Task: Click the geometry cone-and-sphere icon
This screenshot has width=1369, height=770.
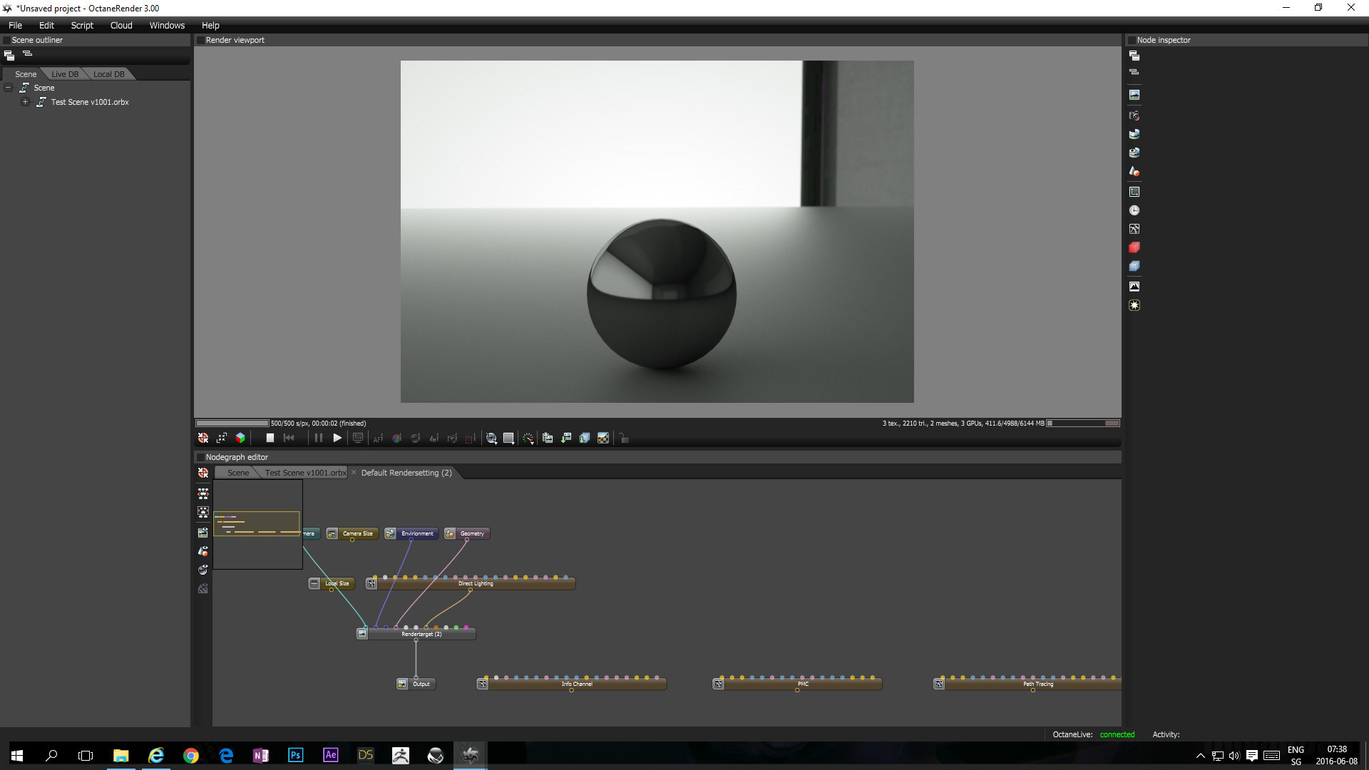Action: coord(1134,171)
